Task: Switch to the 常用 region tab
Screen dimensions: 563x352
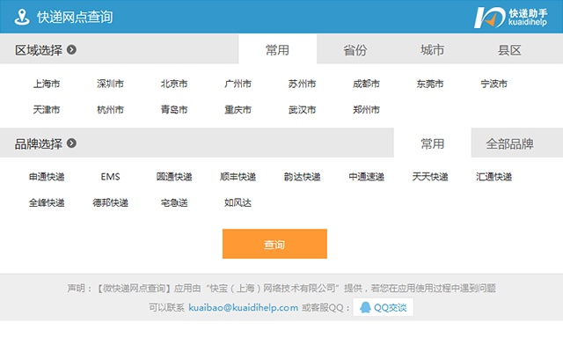Action: [278, 49]
